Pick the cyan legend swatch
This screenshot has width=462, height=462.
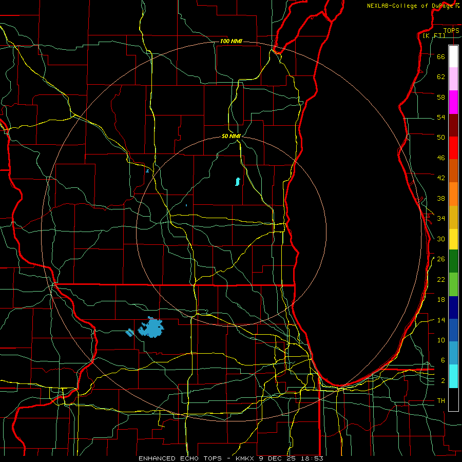(453, 376)
